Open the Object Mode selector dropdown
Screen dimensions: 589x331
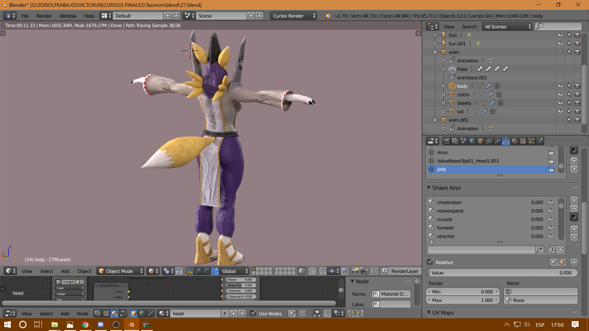(x=120, y=271)
